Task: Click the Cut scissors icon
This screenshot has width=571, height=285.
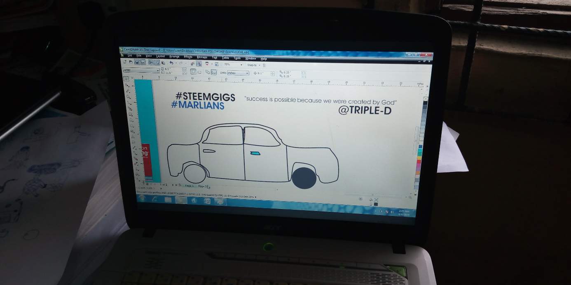Action: coord(151,63)
